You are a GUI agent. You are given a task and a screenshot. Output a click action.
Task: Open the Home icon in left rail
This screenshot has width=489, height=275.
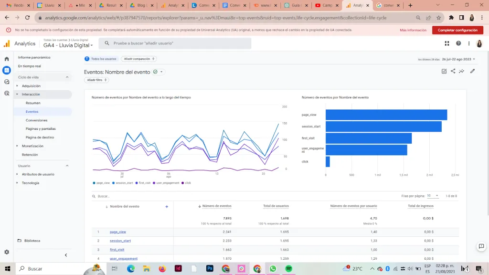(x=7, y=59)
